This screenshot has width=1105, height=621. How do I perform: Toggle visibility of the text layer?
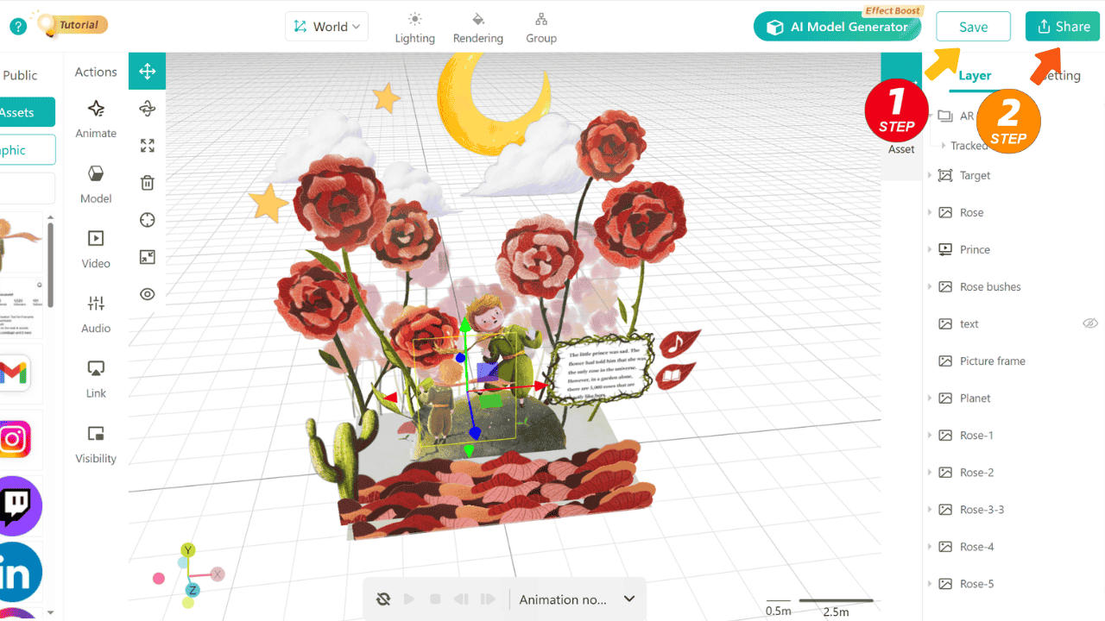[1089, 323]
